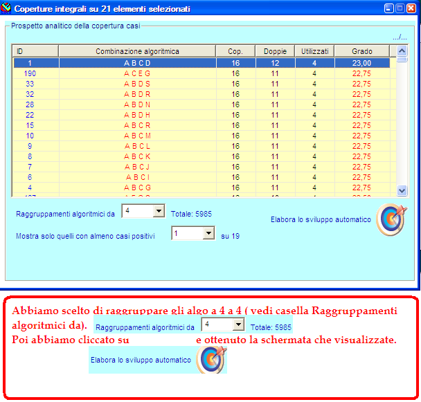Sort by Combinazione algoritmica column header

click(137, 51)
